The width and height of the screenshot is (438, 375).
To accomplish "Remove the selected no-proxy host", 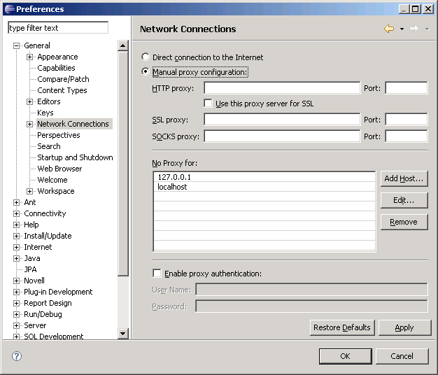I will [x=404, y=222].
